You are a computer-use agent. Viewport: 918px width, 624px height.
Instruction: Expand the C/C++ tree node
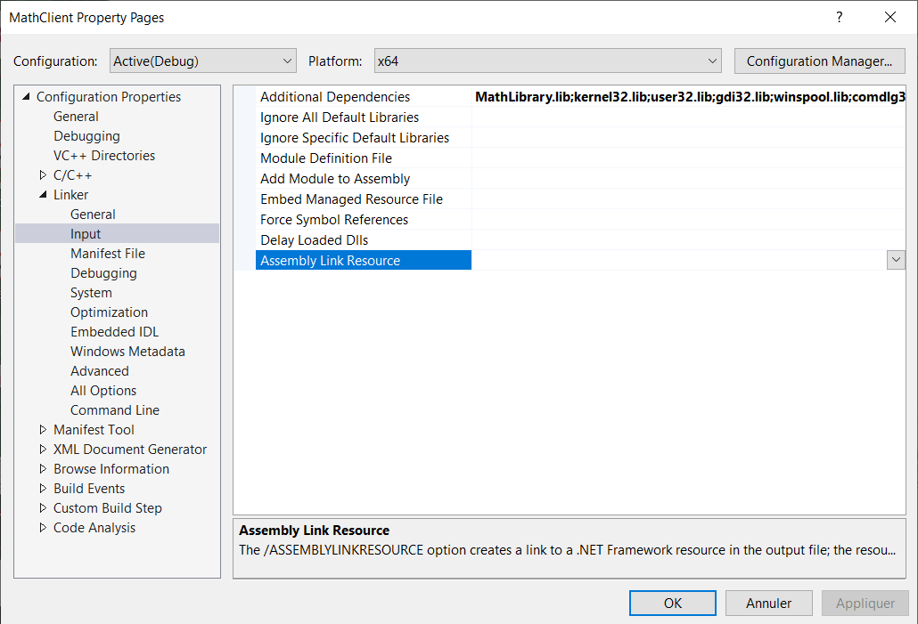pyautogui.click(x=44, y=175)
